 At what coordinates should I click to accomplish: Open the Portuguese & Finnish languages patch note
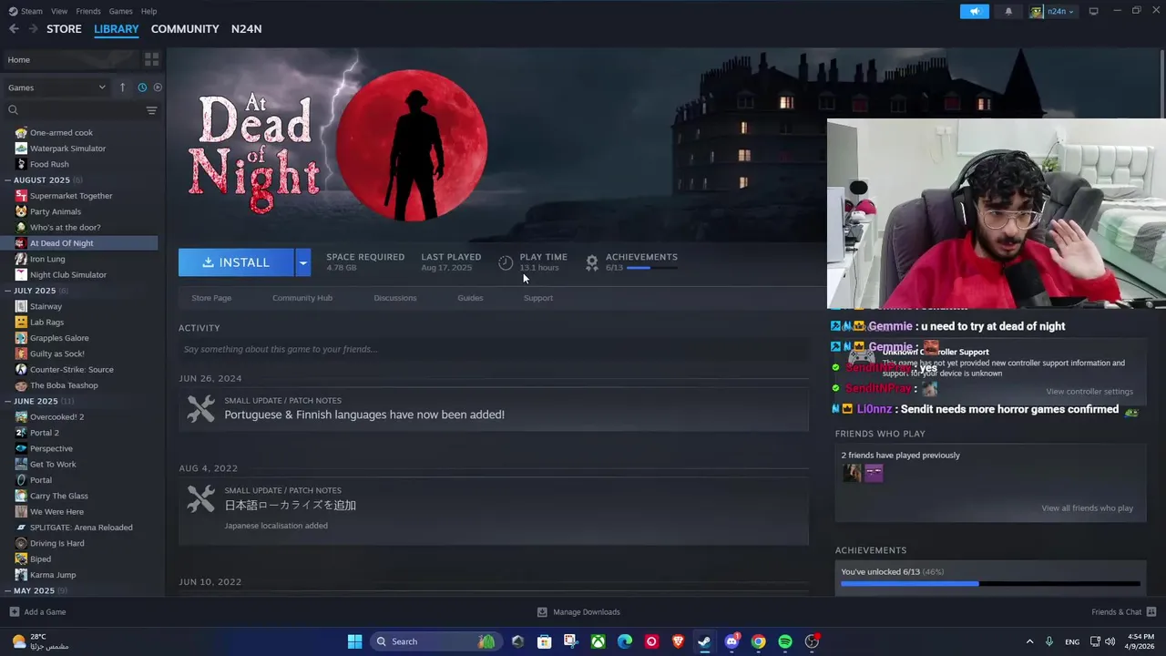pos(494,408)
